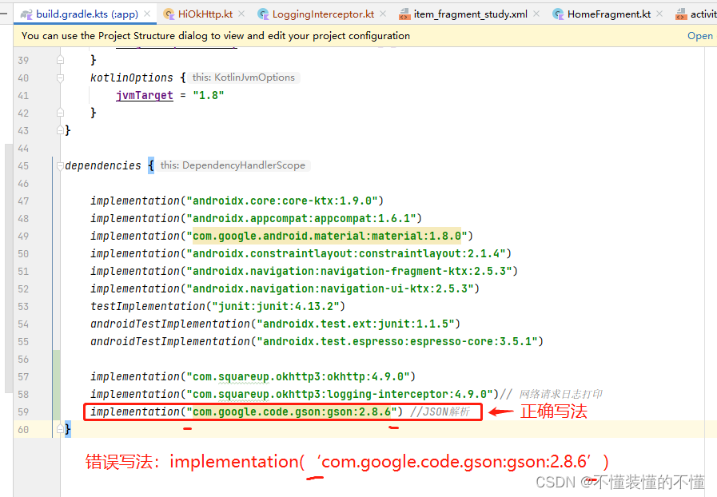Click the jvmTarget property
The image size is (717, 497).
pyautogui.click(x=145, y=95)
